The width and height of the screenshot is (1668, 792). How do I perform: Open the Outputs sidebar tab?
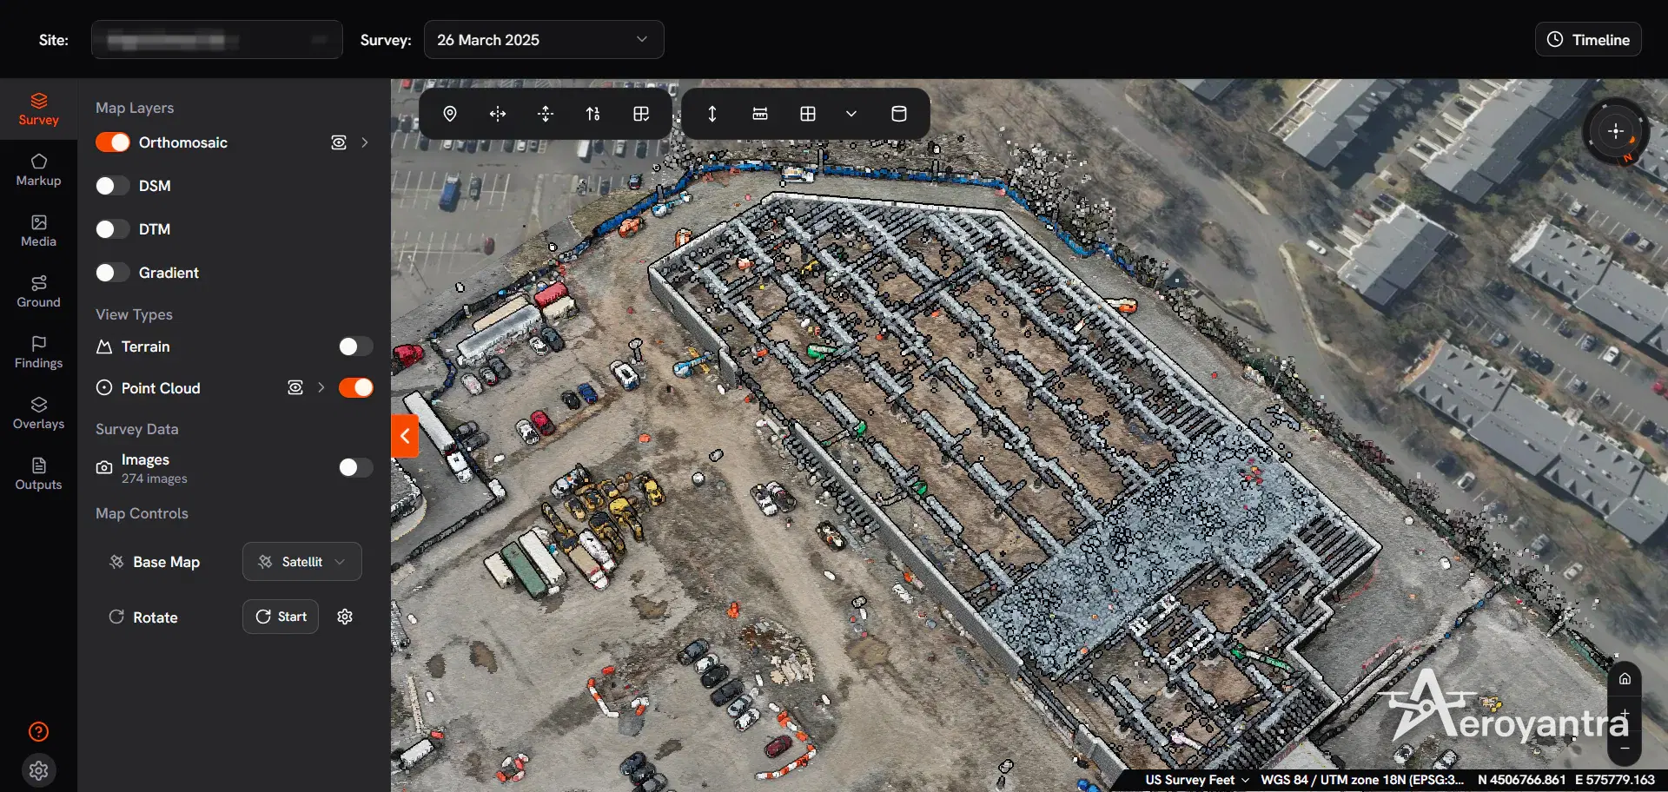click(39, 474)
